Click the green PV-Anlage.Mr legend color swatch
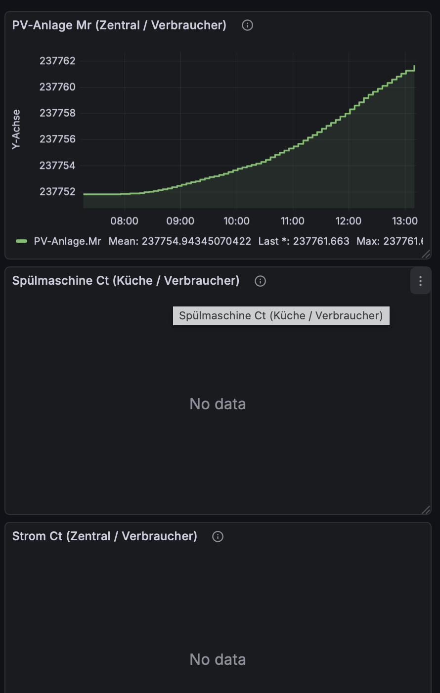The height and width of the screenshot is (693, 440). [21, 241]
